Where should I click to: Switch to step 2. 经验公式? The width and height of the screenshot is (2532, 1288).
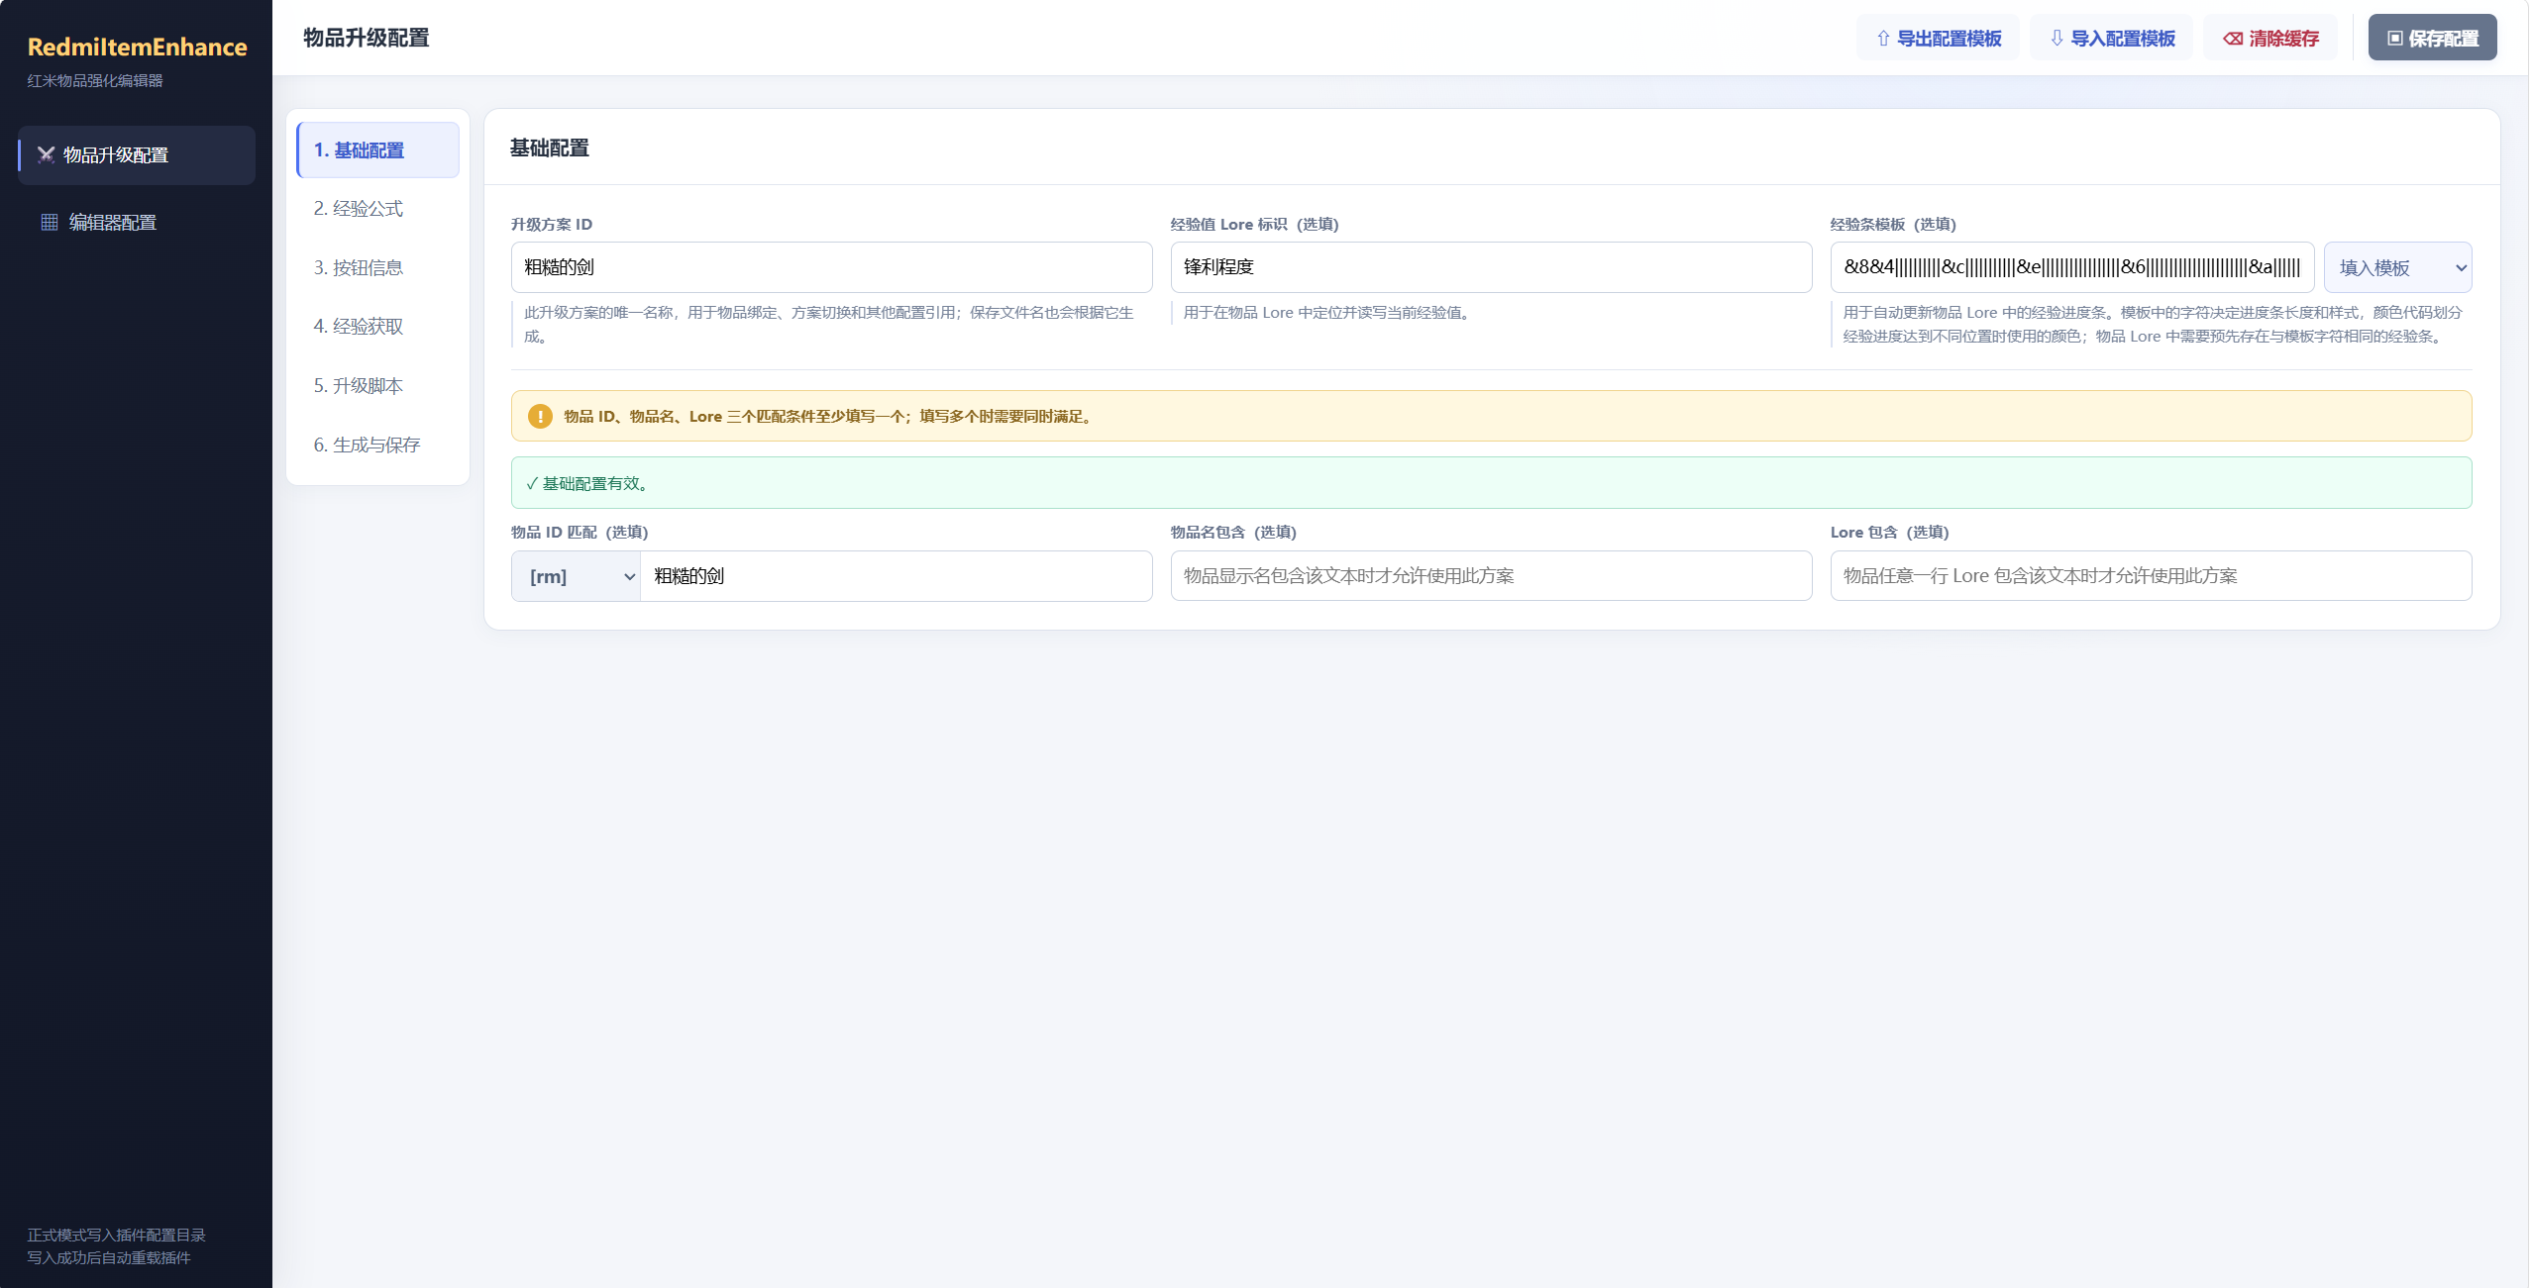(378, 209)
